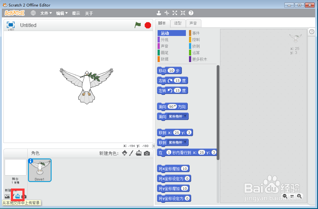318x209 pixels.
Task: Click x value in 移到 x y block
Action: pyautogui.click(x=177, y=132)
